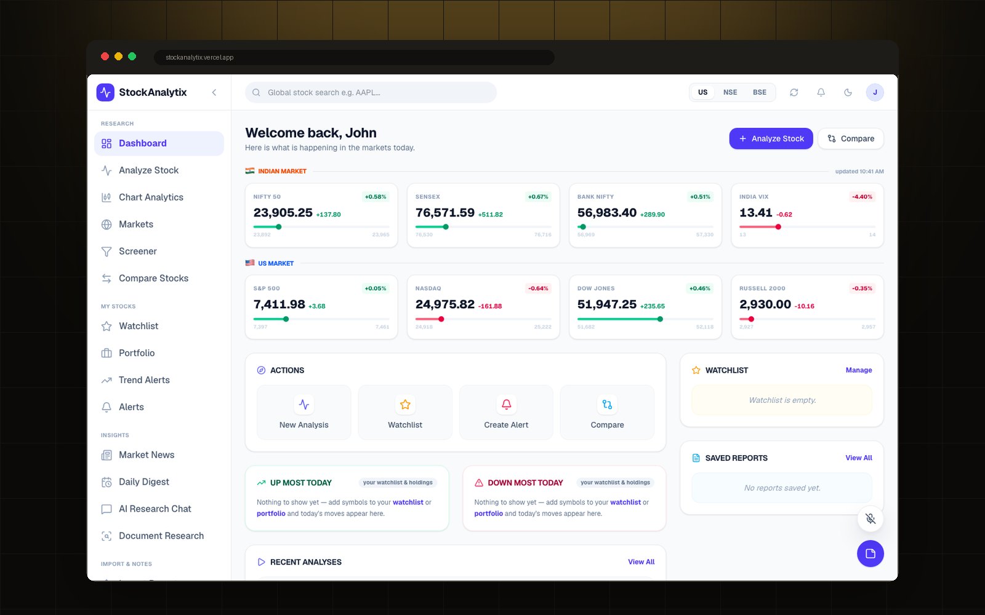985x615 pixels.
Task: Click the Compare button in the header
Action: [x=851, y=138]
